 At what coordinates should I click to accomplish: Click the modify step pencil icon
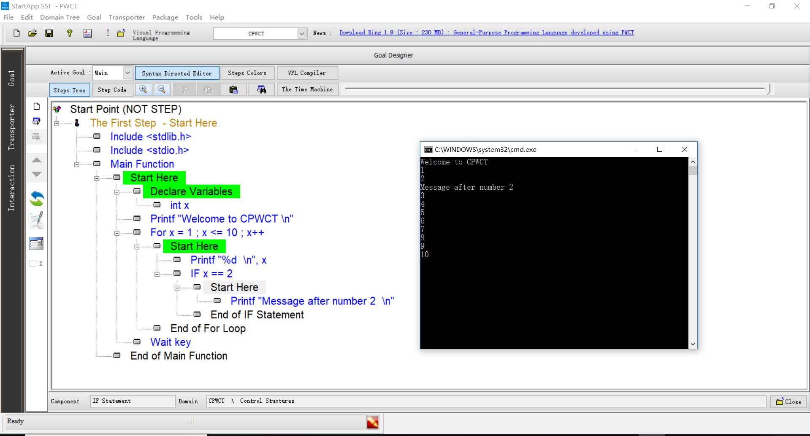37,220
